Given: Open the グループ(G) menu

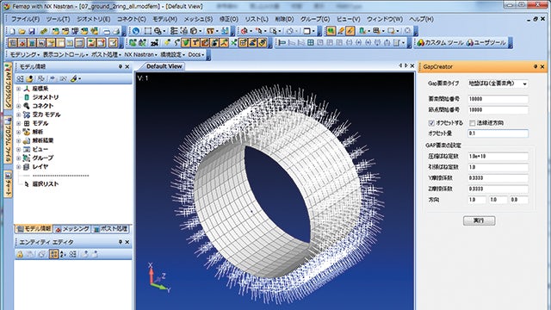Looking at the screenshot, I should 315,19.
